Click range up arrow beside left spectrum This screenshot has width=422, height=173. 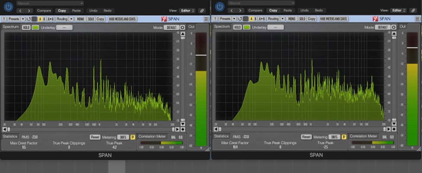pyautogui.click(x=183, y=34)
